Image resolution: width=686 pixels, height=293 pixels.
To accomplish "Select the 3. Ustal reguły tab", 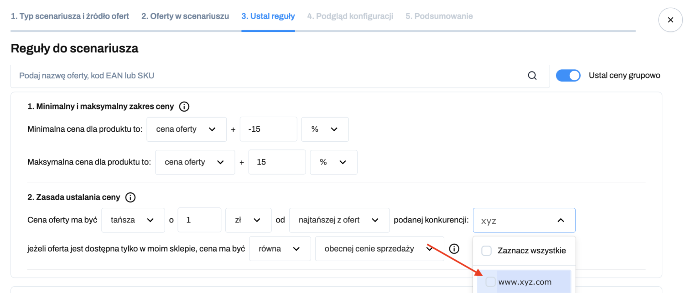I will click(268, 16).
